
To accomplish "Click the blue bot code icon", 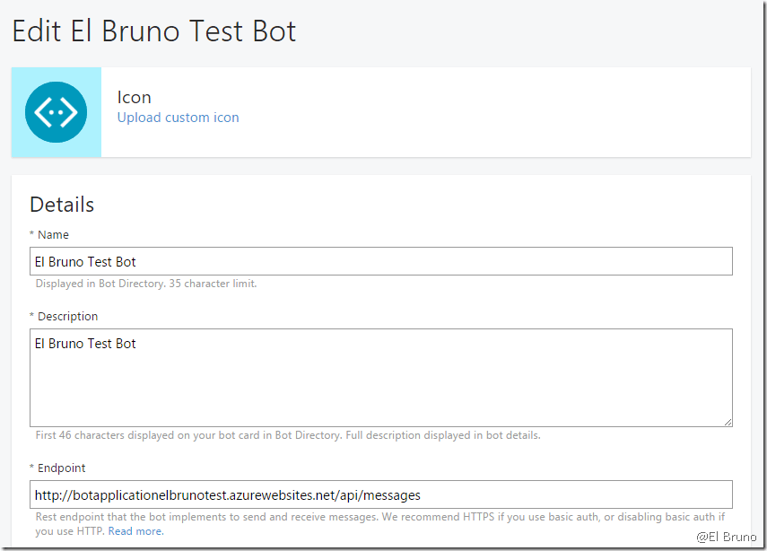I will click(x=56, y=112).
